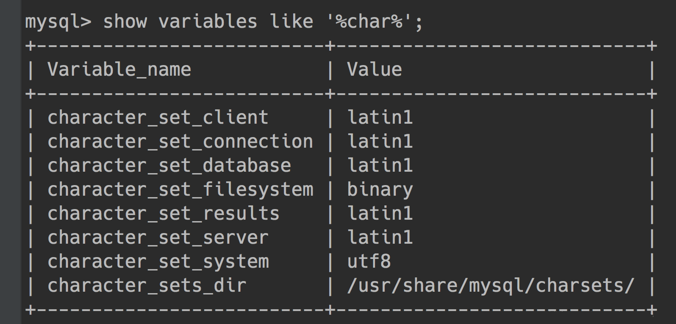676x324 pixels.
Task: Select character_set_results variable name
Action: tap(164, 214)
